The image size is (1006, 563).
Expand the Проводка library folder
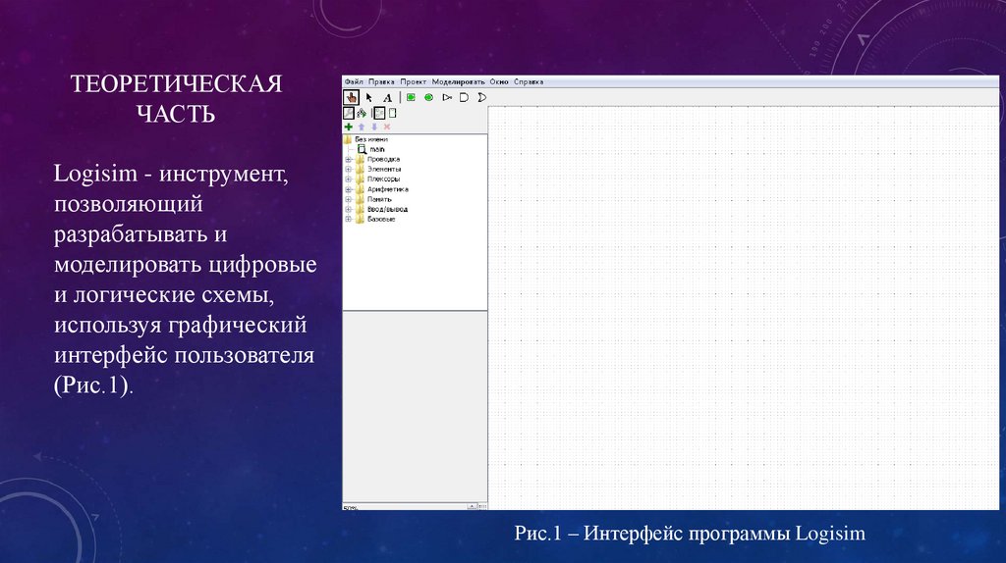pyautogui.click(x=348, y=159)
